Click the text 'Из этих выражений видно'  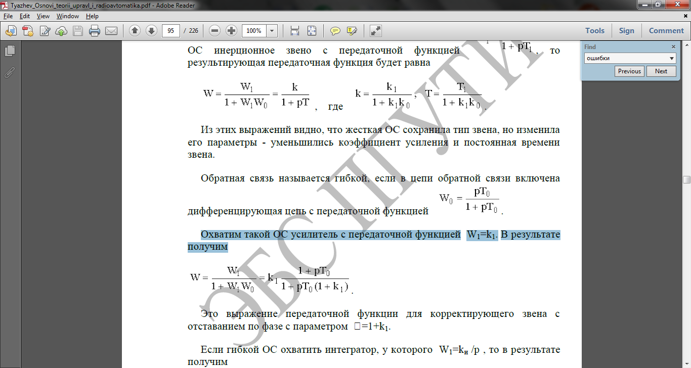[252, 130]
